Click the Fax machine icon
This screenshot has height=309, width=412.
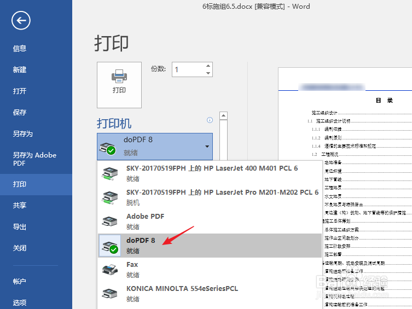(x=109, y=270)
